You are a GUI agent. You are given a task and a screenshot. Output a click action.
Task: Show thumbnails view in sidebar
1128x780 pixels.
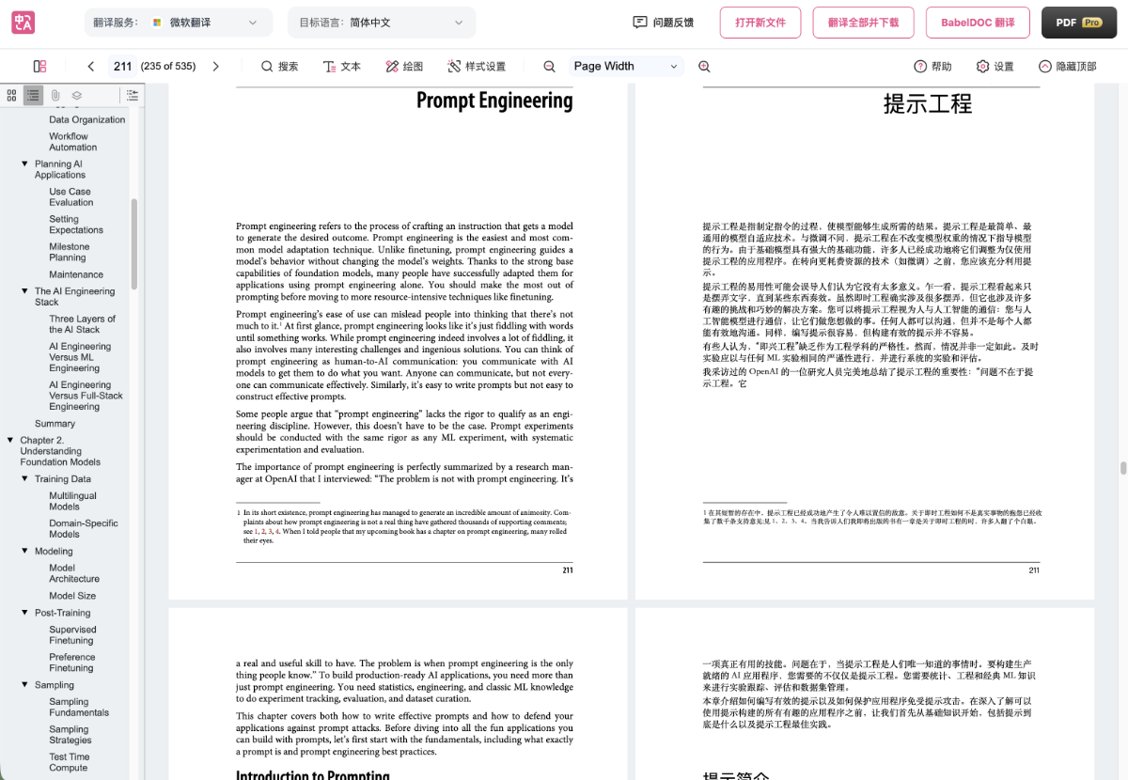[x=12, y=95]
